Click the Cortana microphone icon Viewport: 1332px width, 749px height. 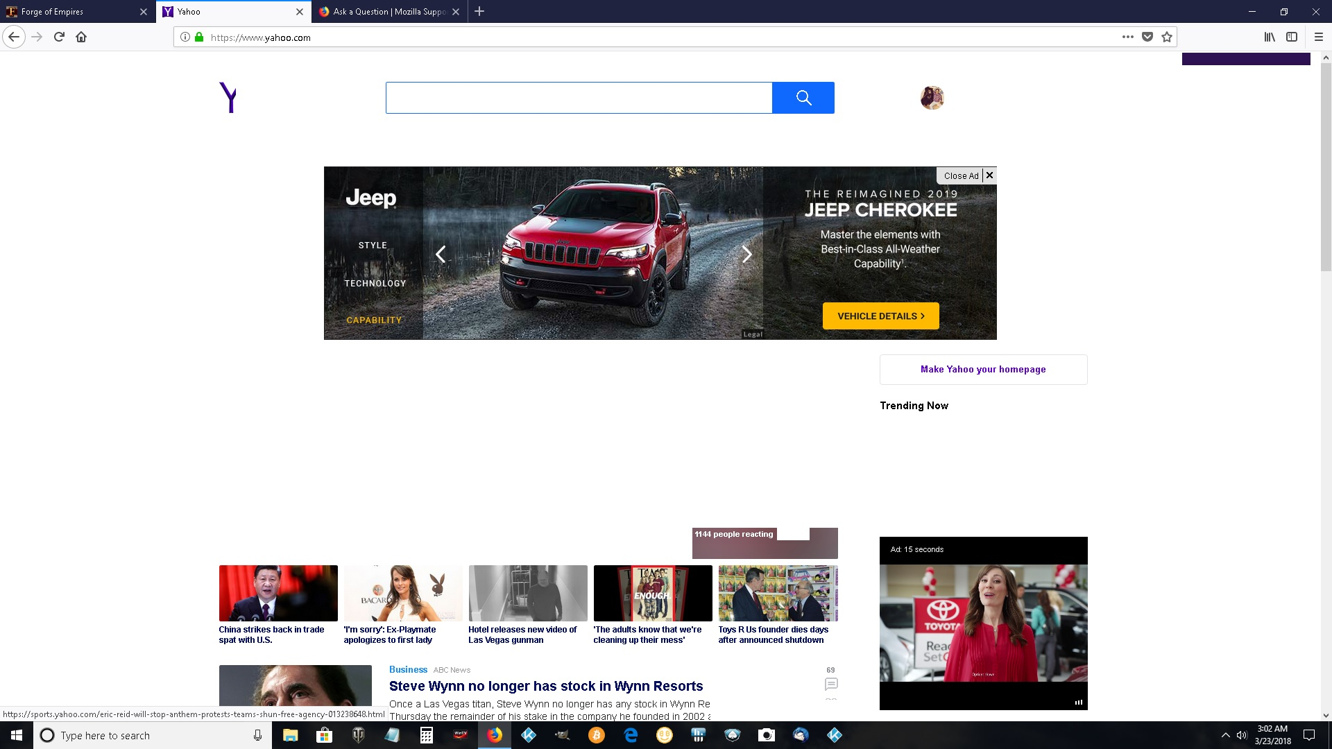[257, 735]
